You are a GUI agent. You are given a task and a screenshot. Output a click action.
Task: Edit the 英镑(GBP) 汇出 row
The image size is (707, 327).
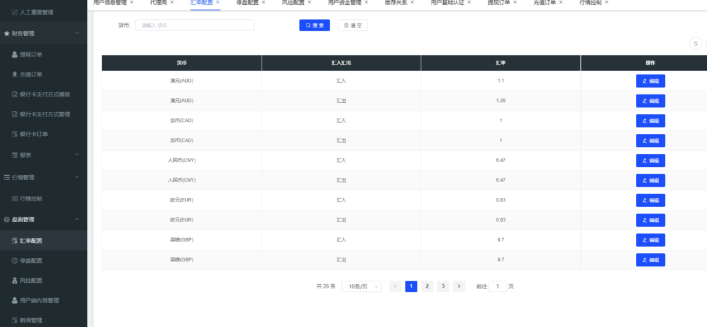tap(650, 260)
